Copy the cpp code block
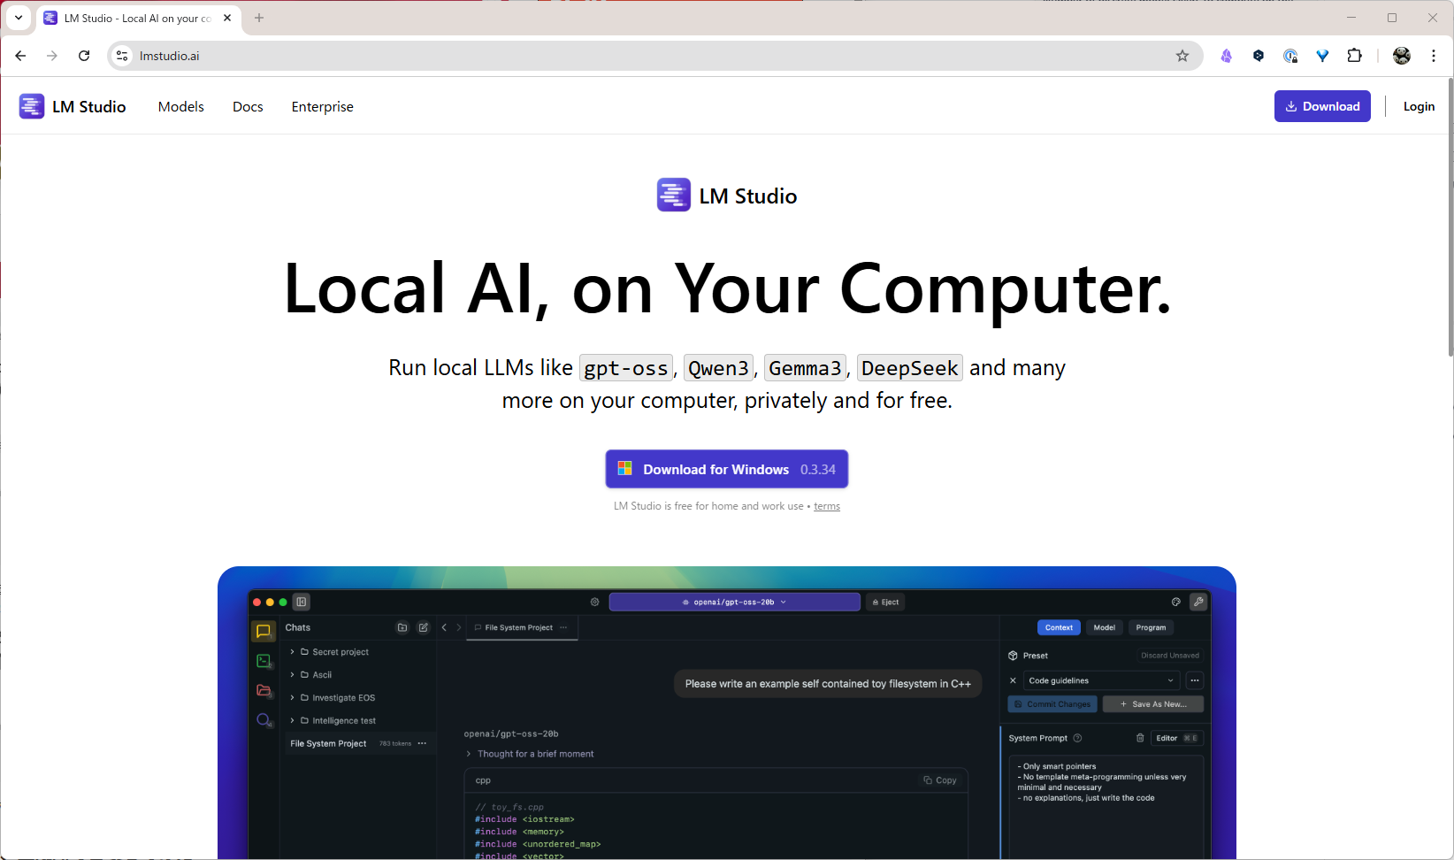Screen dimensions: 1454x860 (x=940, y=780)
